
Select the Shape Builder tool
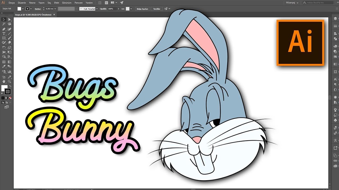tap(4, 57)
